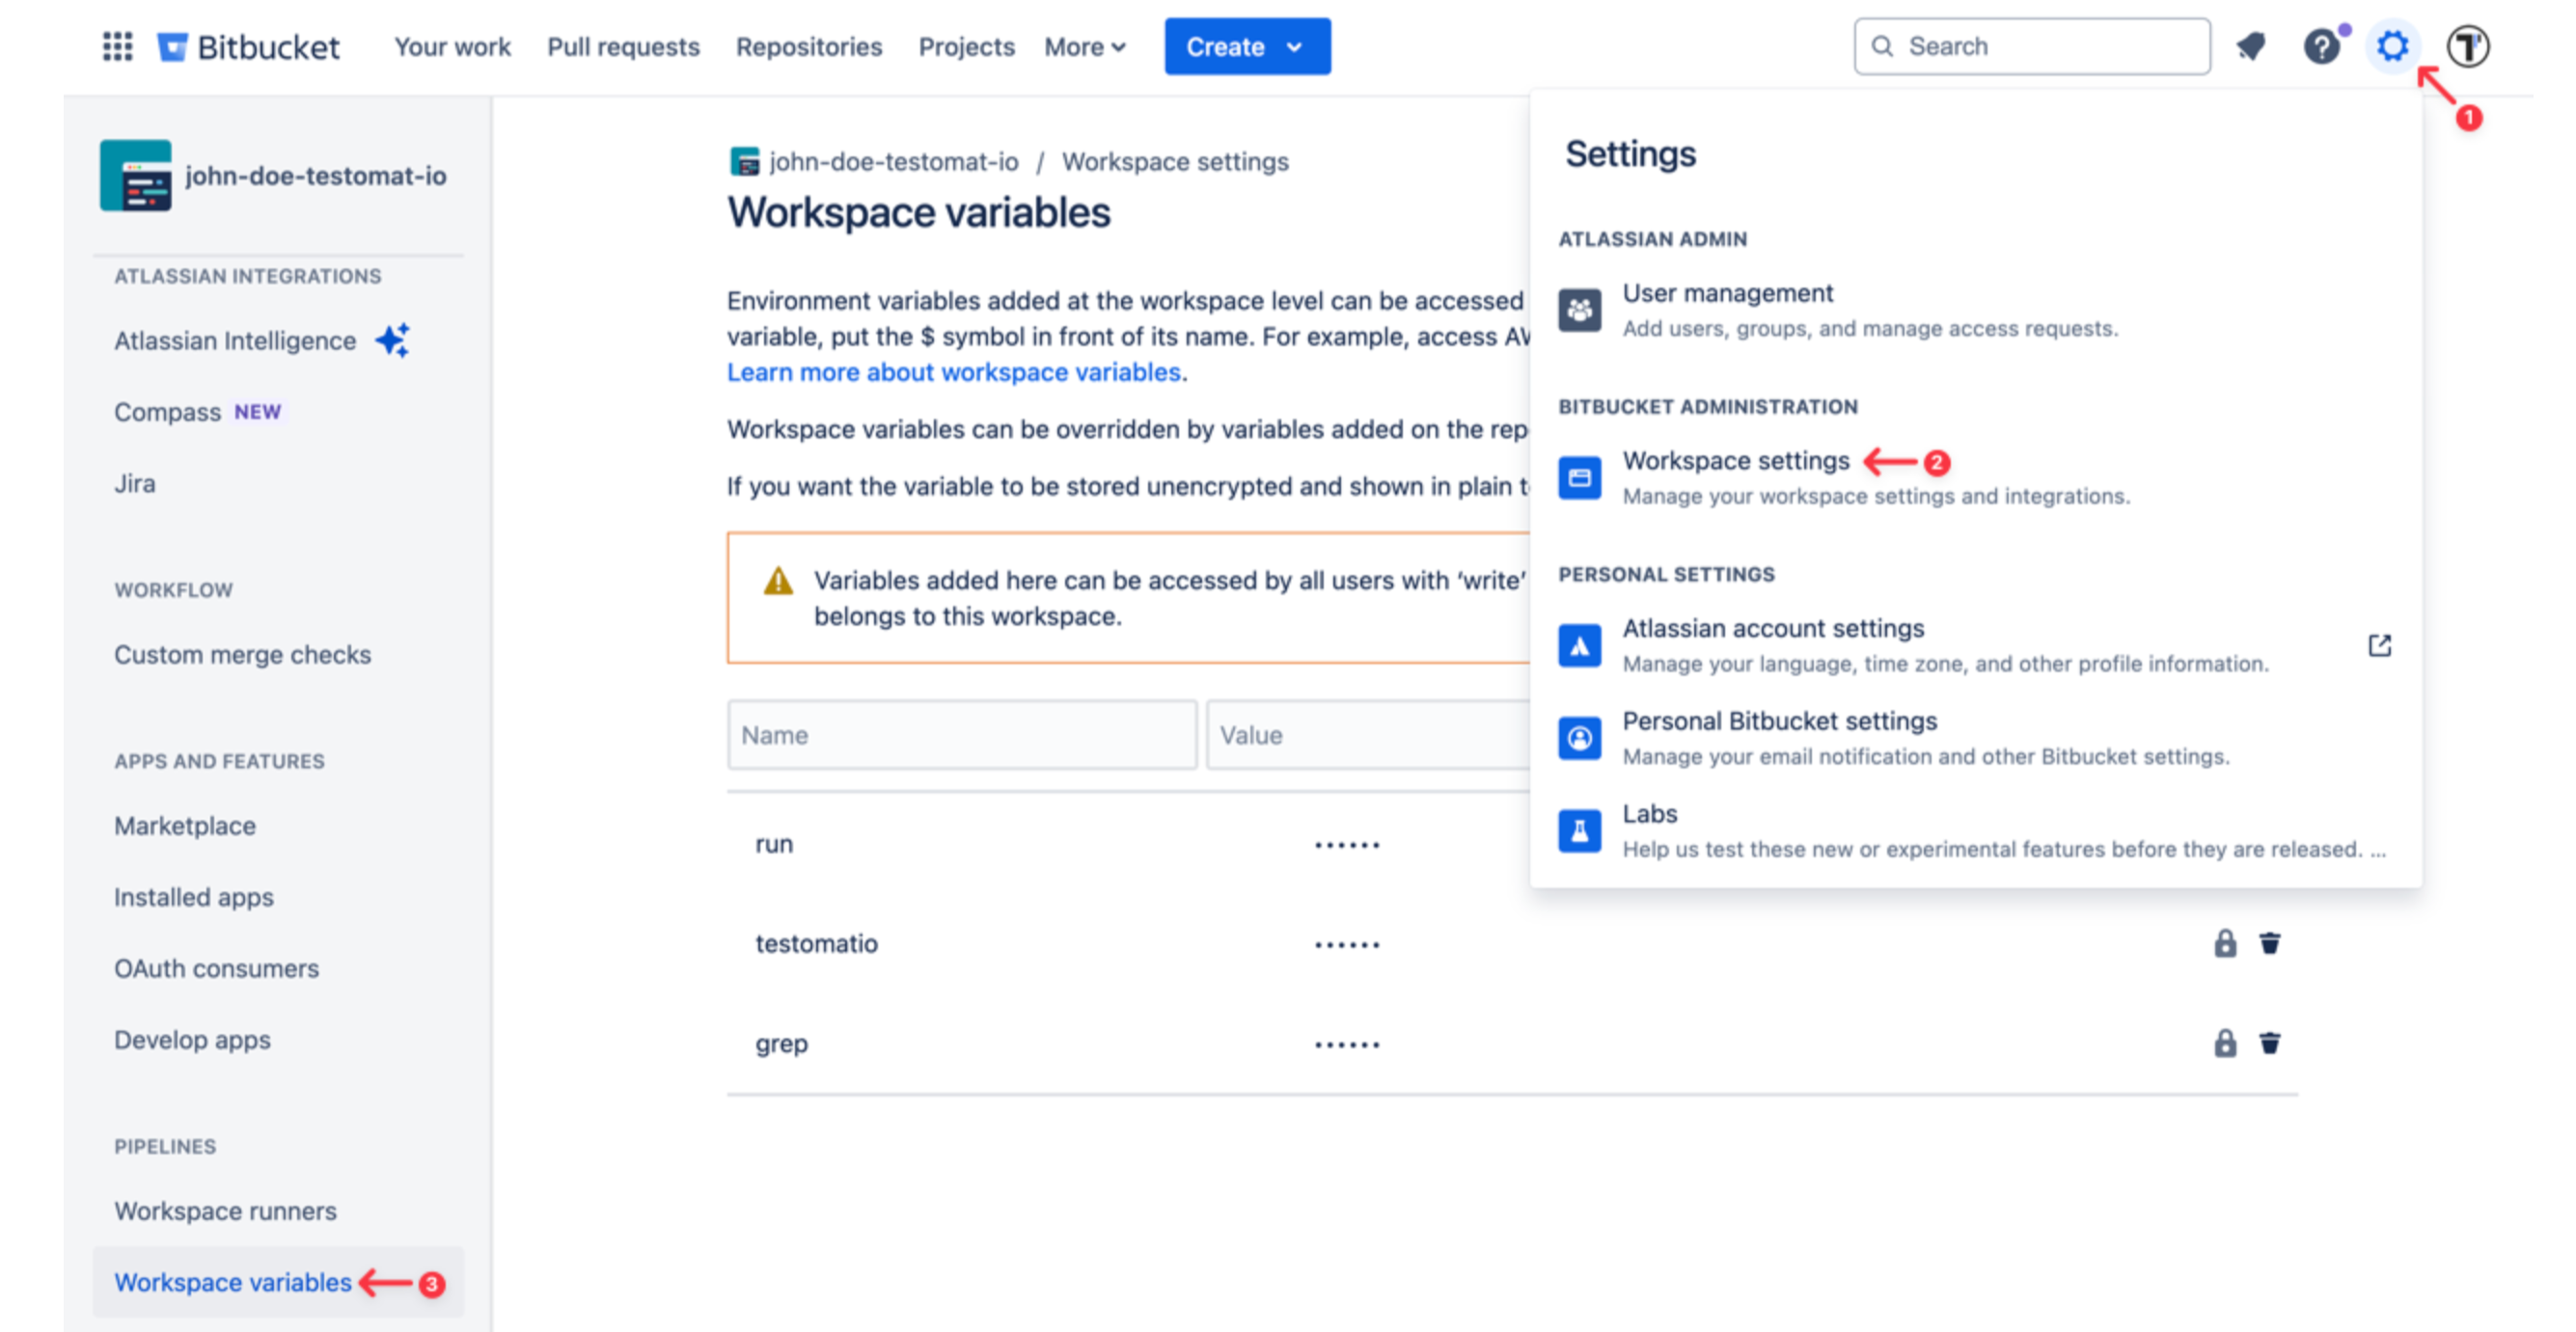
Task: Toggle the secured lock on testomatio variable
Action: 2225,943
